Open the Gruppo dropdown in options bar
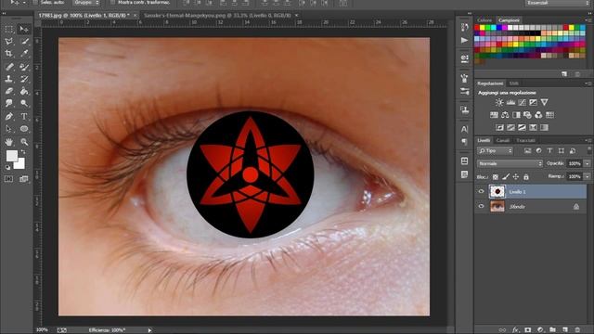 click(x=86, y=3)
